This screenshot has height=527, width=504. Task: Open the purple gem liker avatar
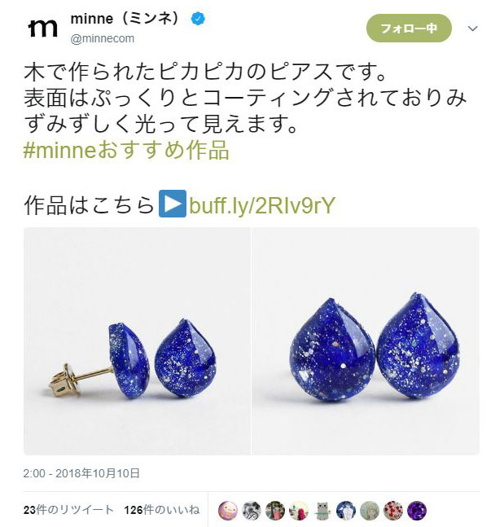click(417, 510)
